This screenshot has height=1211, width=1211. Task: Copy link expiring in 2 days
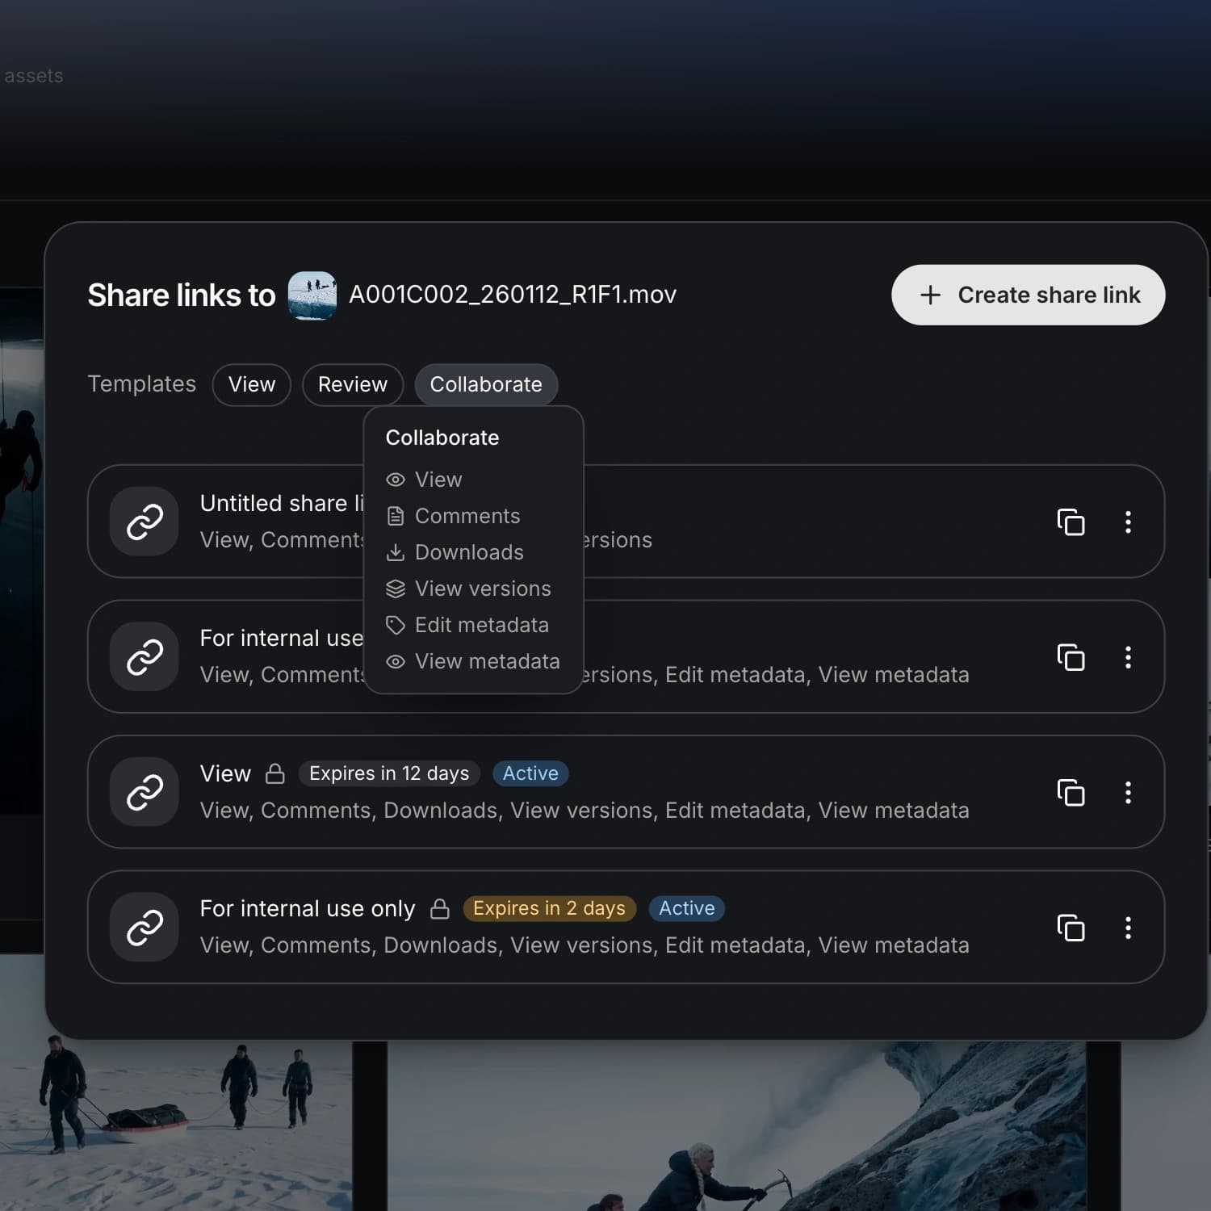[1071, 928]
